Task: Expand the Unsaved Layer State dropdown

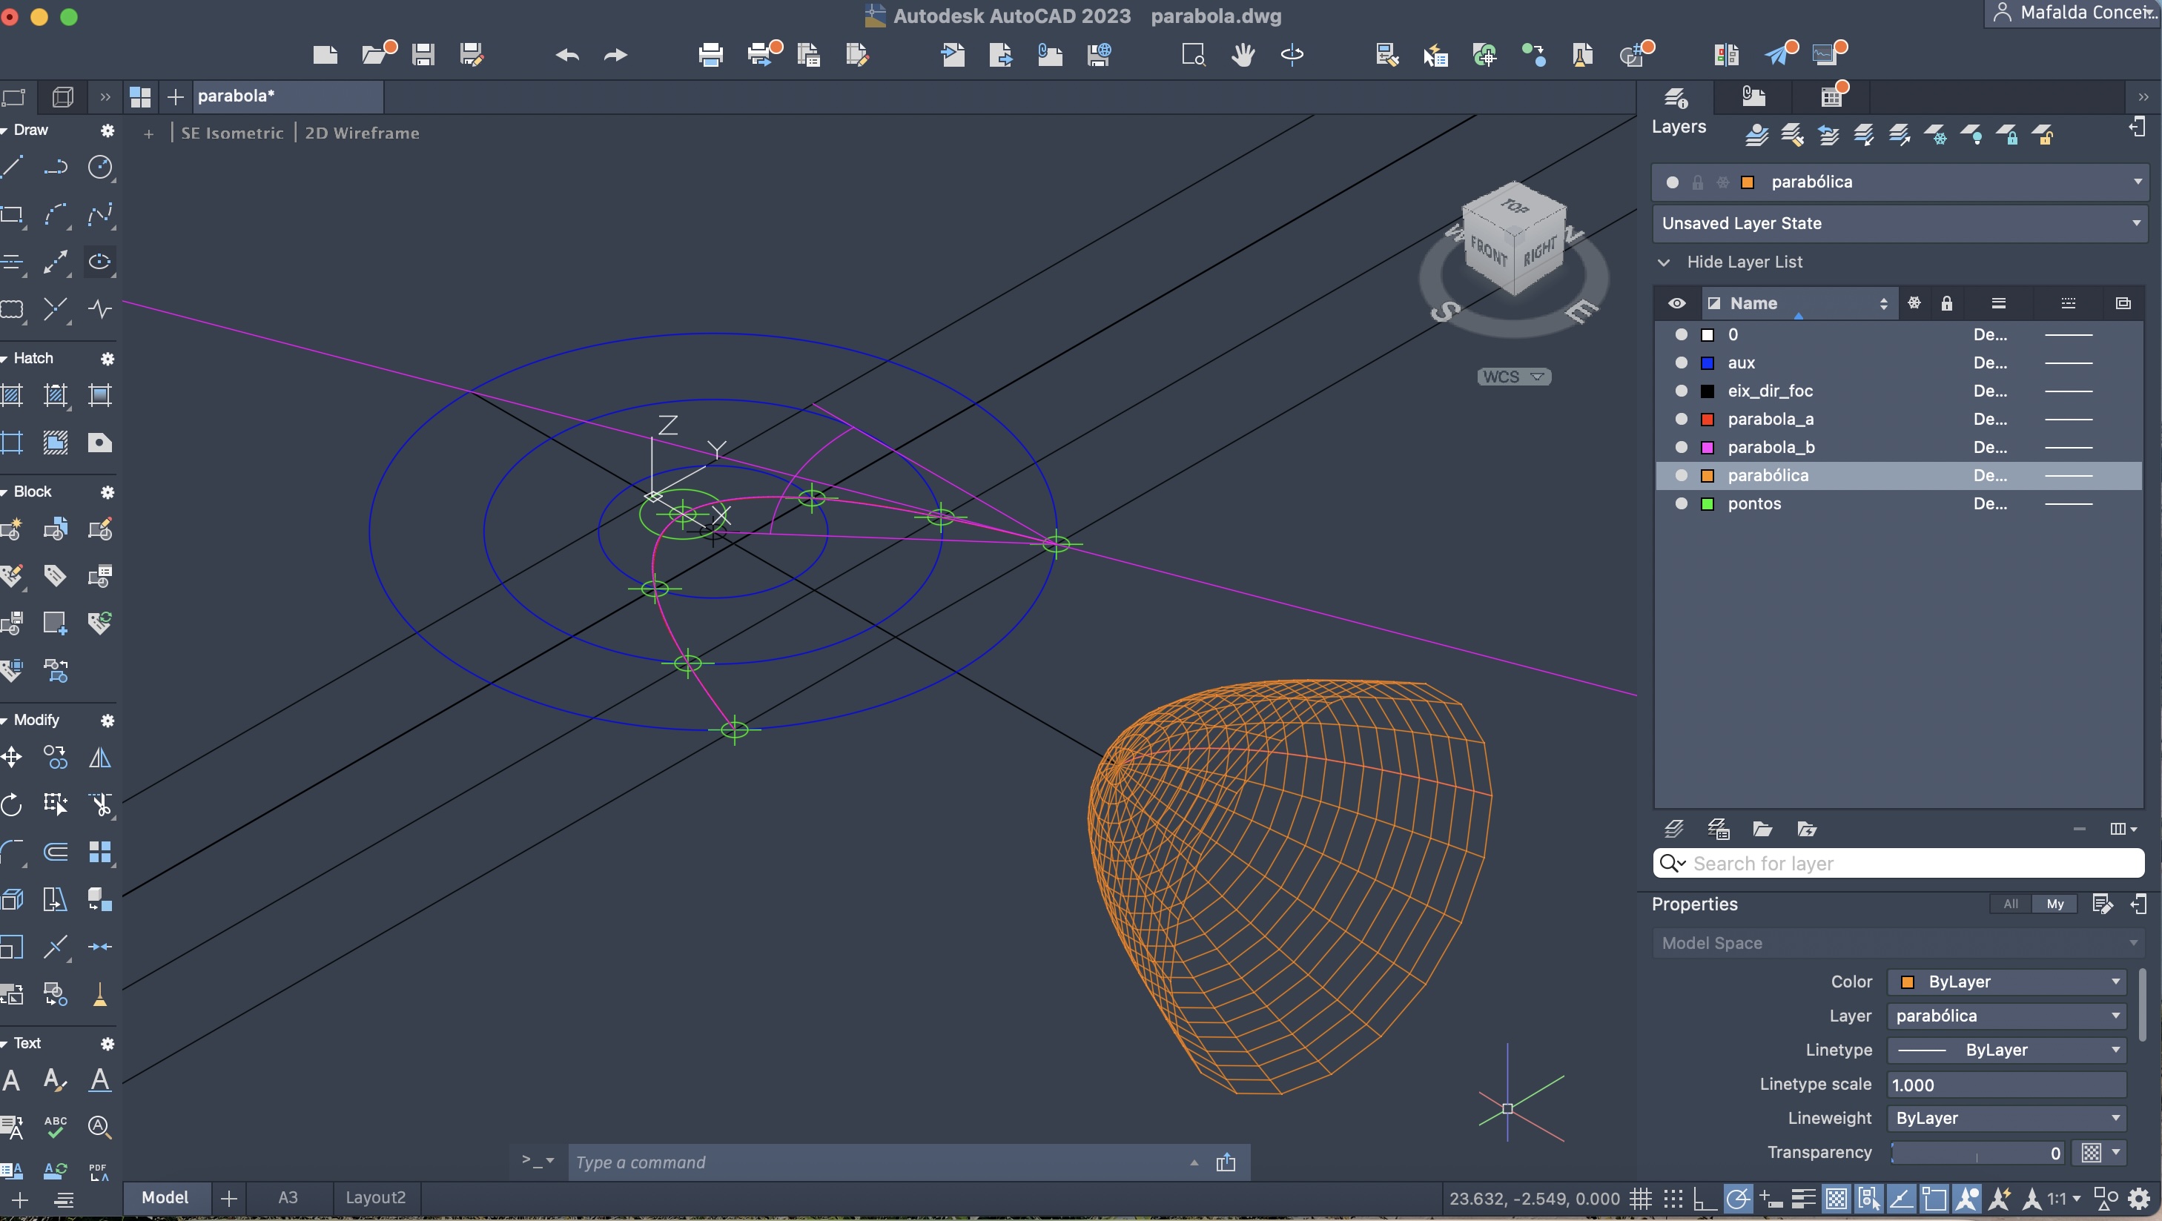Action: [x=2137, y=223]
